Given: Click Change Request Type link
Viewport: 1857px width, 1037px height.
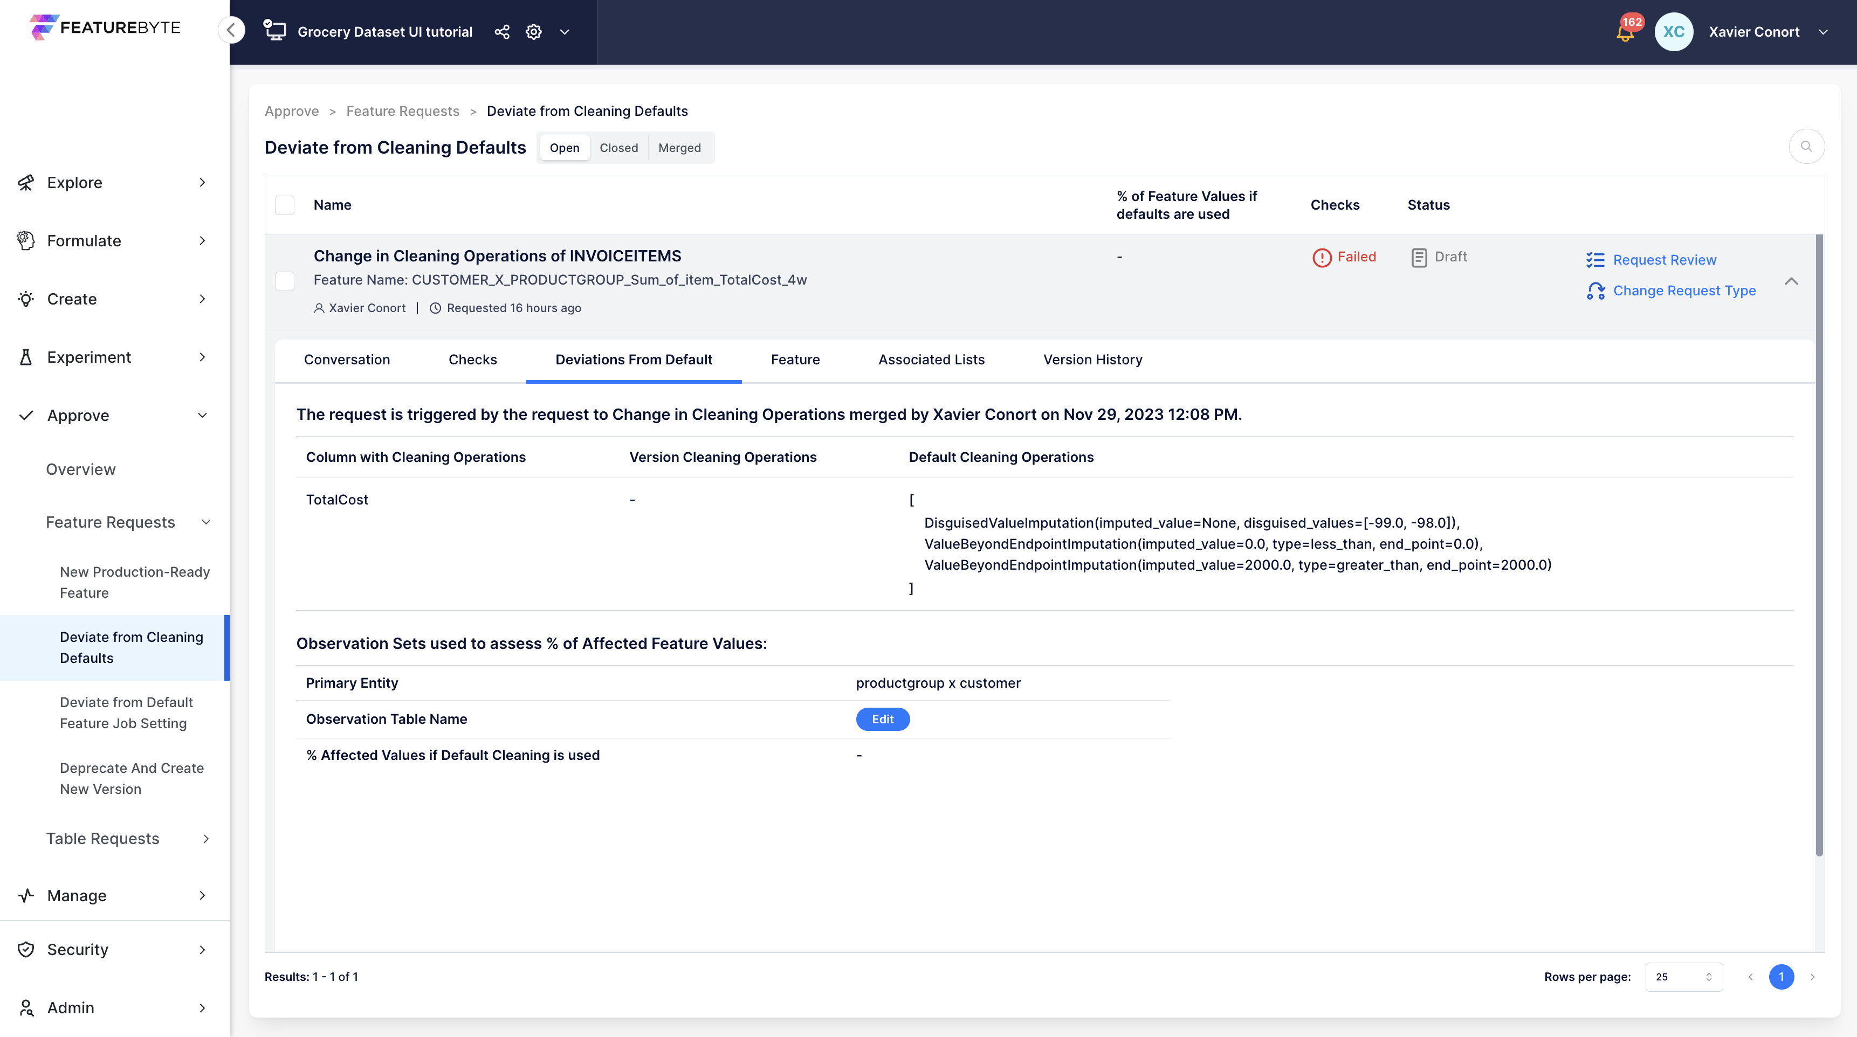Looking at the screenshot, I should coord(1684,291).
